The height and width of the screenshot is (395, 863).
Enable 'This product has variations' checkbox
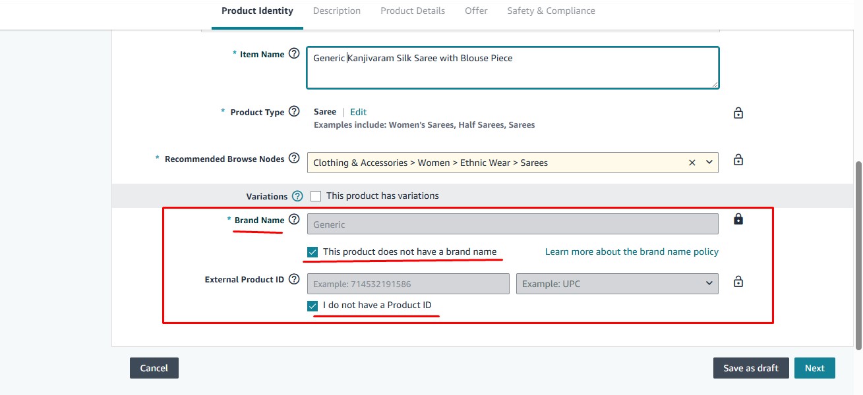(316, 196)
